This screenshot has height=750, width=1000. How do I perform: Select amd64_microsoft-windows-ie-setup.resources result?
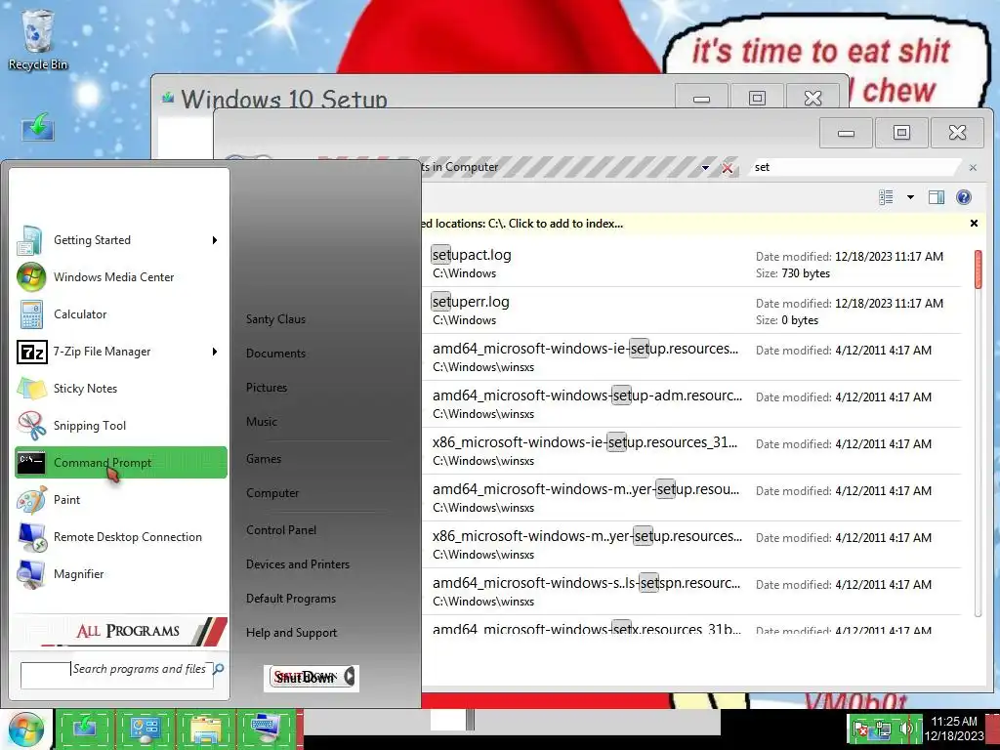[692, 357]
